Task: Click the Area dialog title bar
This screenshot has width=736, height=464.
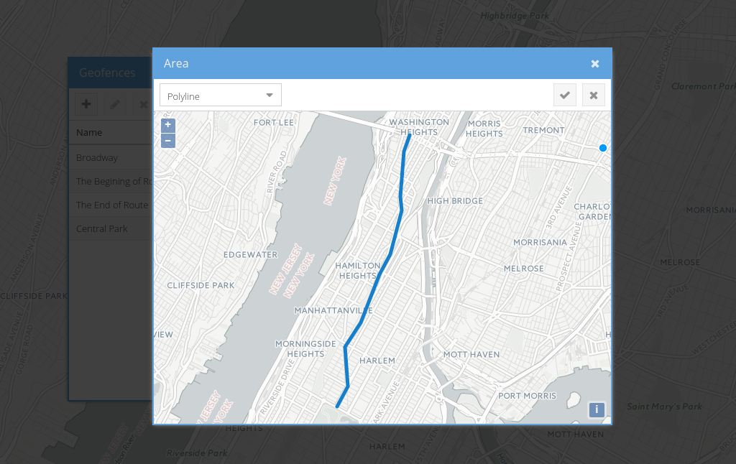Action: [359, 64]
